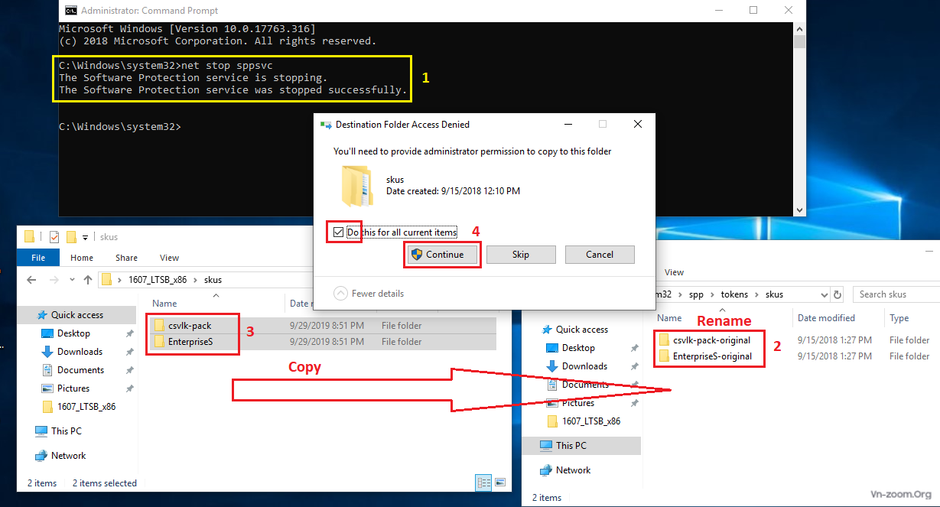This screenshot has height=507, width=940.
Task: Click the New folder icon in left Explorer title bar
Action: pos(71,236)
